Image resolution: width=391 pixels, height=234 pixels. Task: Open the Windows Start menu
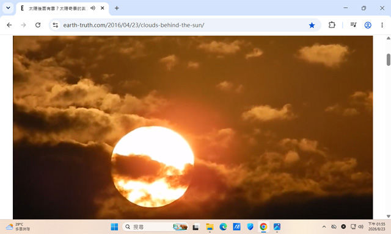click(114, 227)
